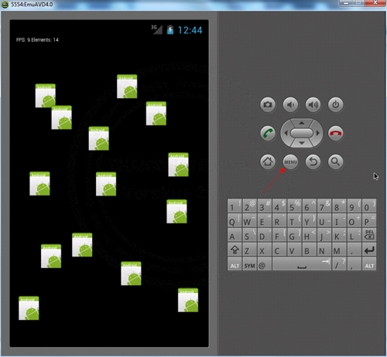This screenshot has height=357, width=387.
Task: Click the @ key
Action: click(x=265, y=264)
